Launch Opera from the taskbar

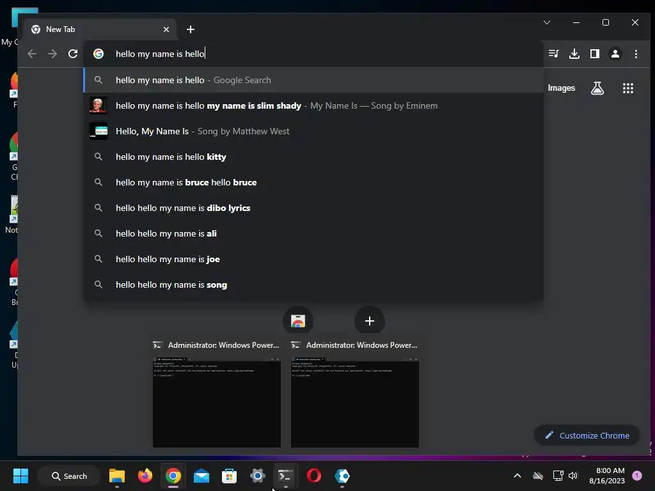click(313, 476)
